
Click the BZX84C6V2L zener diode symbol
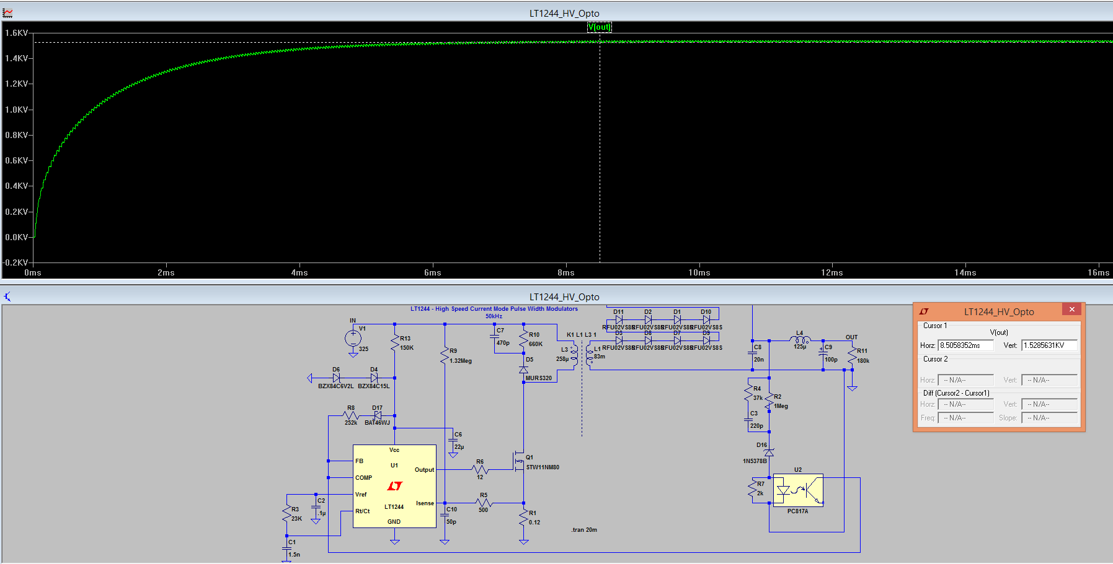(336, 377)
